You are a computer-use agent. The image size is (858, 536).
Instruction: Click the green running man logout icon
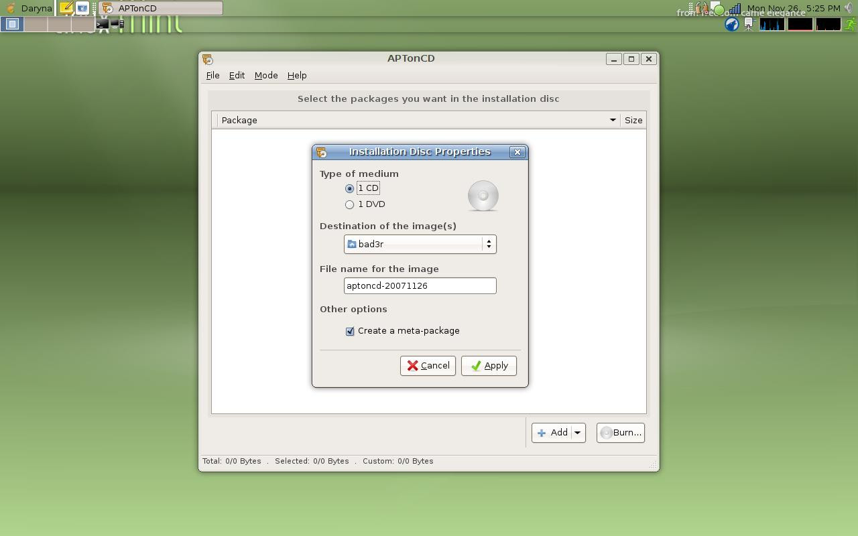point(850,24)
